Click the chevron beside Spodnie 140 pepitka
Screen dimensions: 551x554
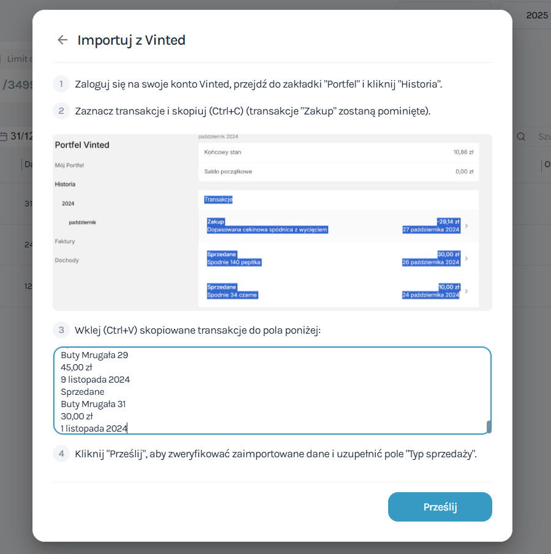tap(467, 258)
